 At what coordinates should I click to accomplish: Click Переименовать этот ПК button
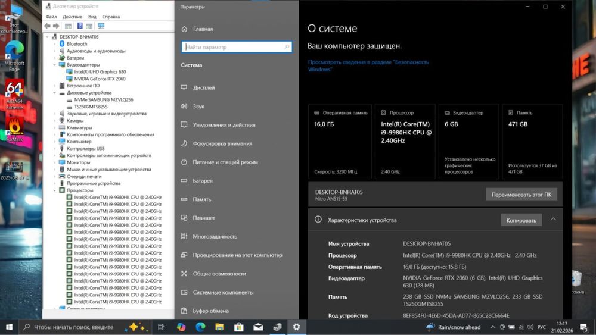[521, 195]
